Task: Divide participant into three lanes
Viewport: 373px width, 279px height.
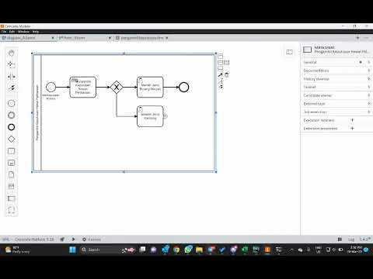Action: point(227,63)
